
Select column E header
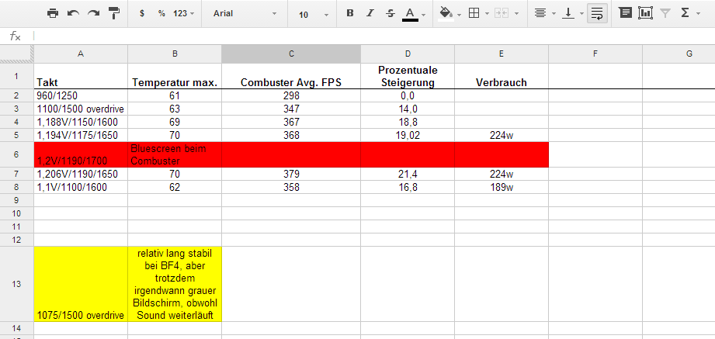pyautogui.click(x=502, y=54)
